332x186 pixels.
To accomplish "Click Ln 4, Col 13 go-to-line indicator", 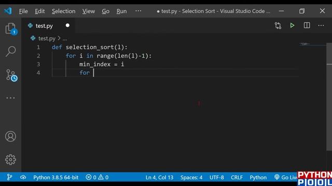I will 159,177.
